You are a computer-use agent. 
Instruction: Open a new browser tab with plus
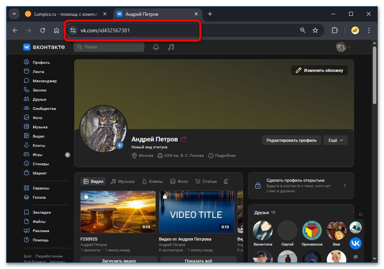[x=210, y=14]
